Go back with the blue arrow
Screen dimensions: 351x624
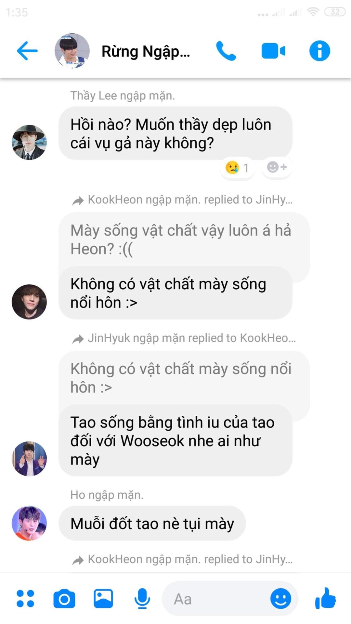point(27,51)
